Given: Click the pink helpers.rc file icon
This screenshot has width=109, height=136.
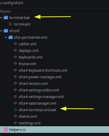Looking at the screenshot, I should pyautogui.click(x=6, y=129).
